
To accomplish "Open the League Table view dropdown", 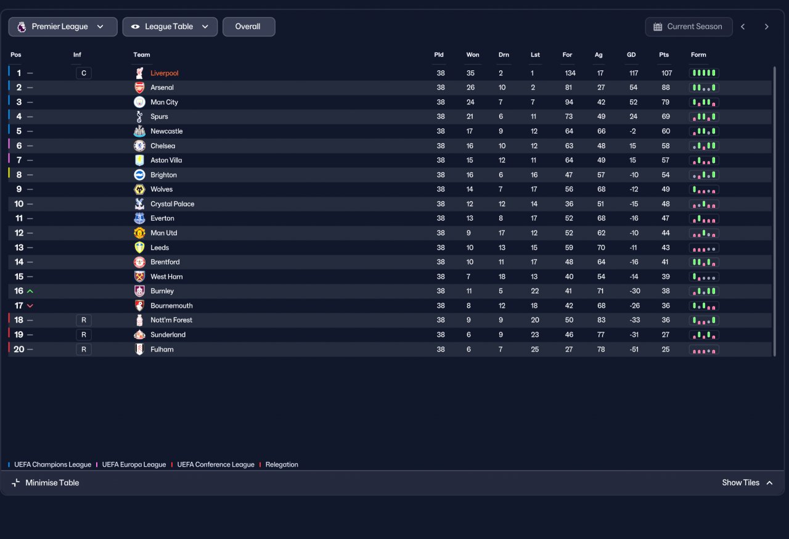I will pyautogui.click(x=170, y=27).
